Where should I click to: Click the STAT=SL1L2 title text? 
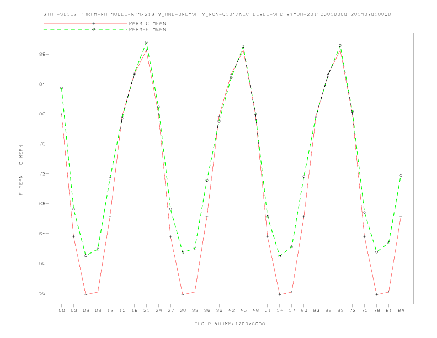(x=60, y=14)
